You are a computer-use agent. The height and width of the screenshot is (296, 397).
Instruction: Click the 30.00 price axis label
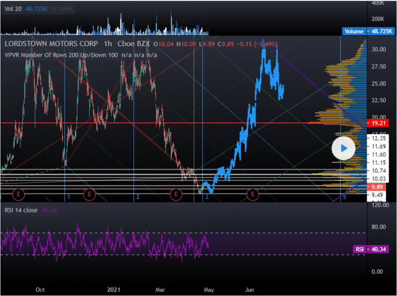coord(379,49)
